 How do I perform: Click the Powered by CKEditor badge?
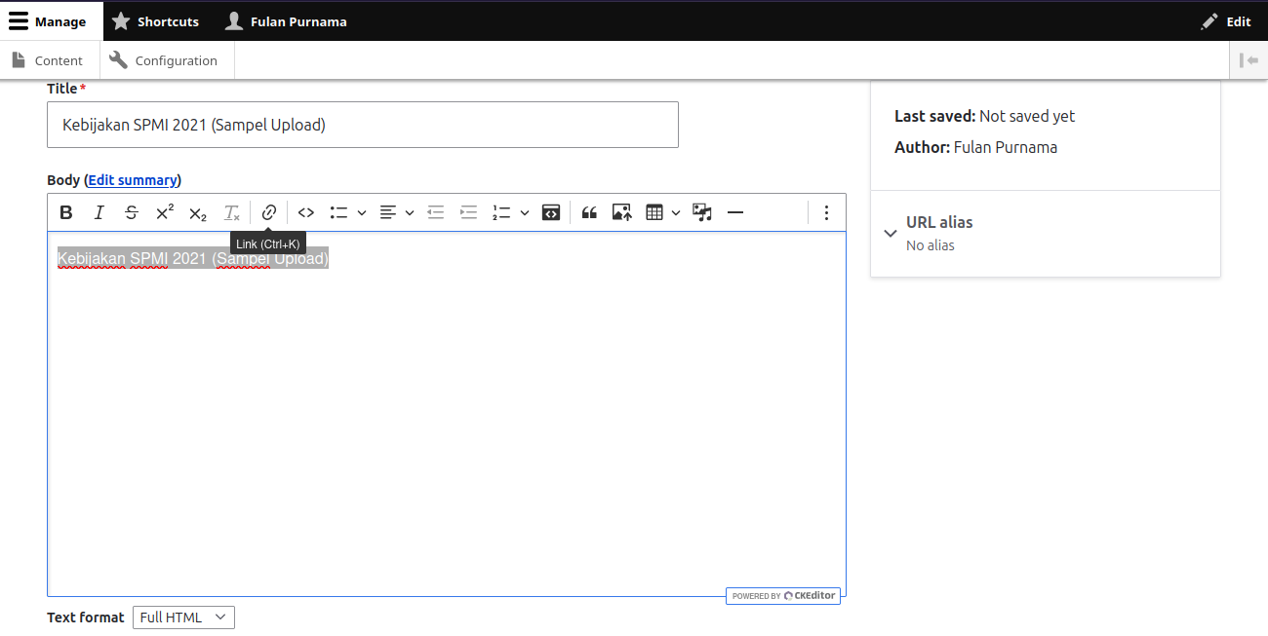tap(783, 596)
